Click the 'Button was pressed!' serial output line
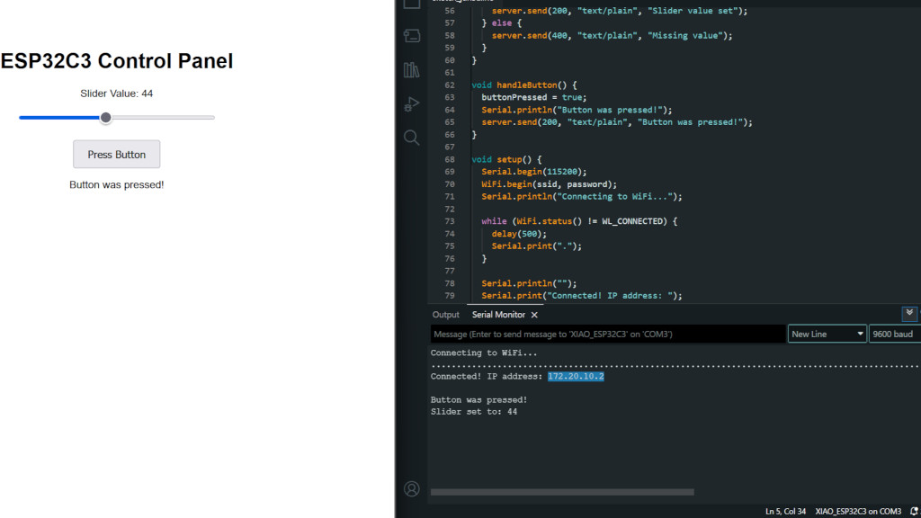The image size is (921, 518). pyautogui.click(x=478, y=400)
